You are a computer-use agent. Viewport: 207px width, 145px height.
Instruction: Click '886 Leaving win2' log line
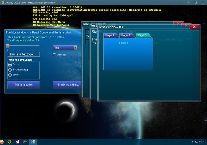pos(45,12)
